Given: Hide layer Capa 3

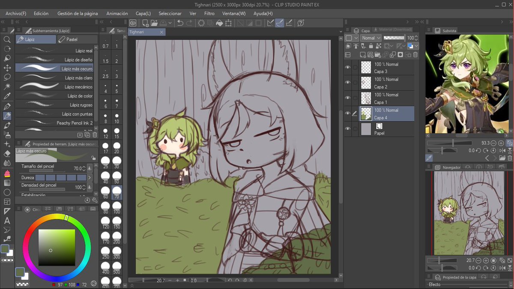Looking at the screenshot, I should pos(348,68).
